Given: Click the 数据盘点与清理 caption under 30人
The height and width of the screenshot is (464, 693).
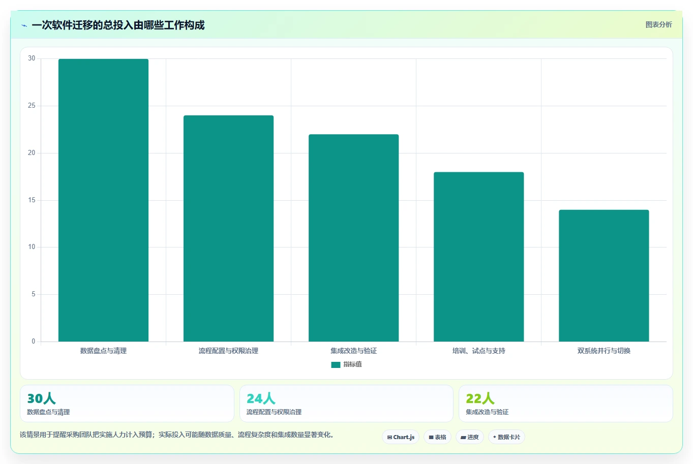Looking at the screenshot, I should tap(48, 412).
